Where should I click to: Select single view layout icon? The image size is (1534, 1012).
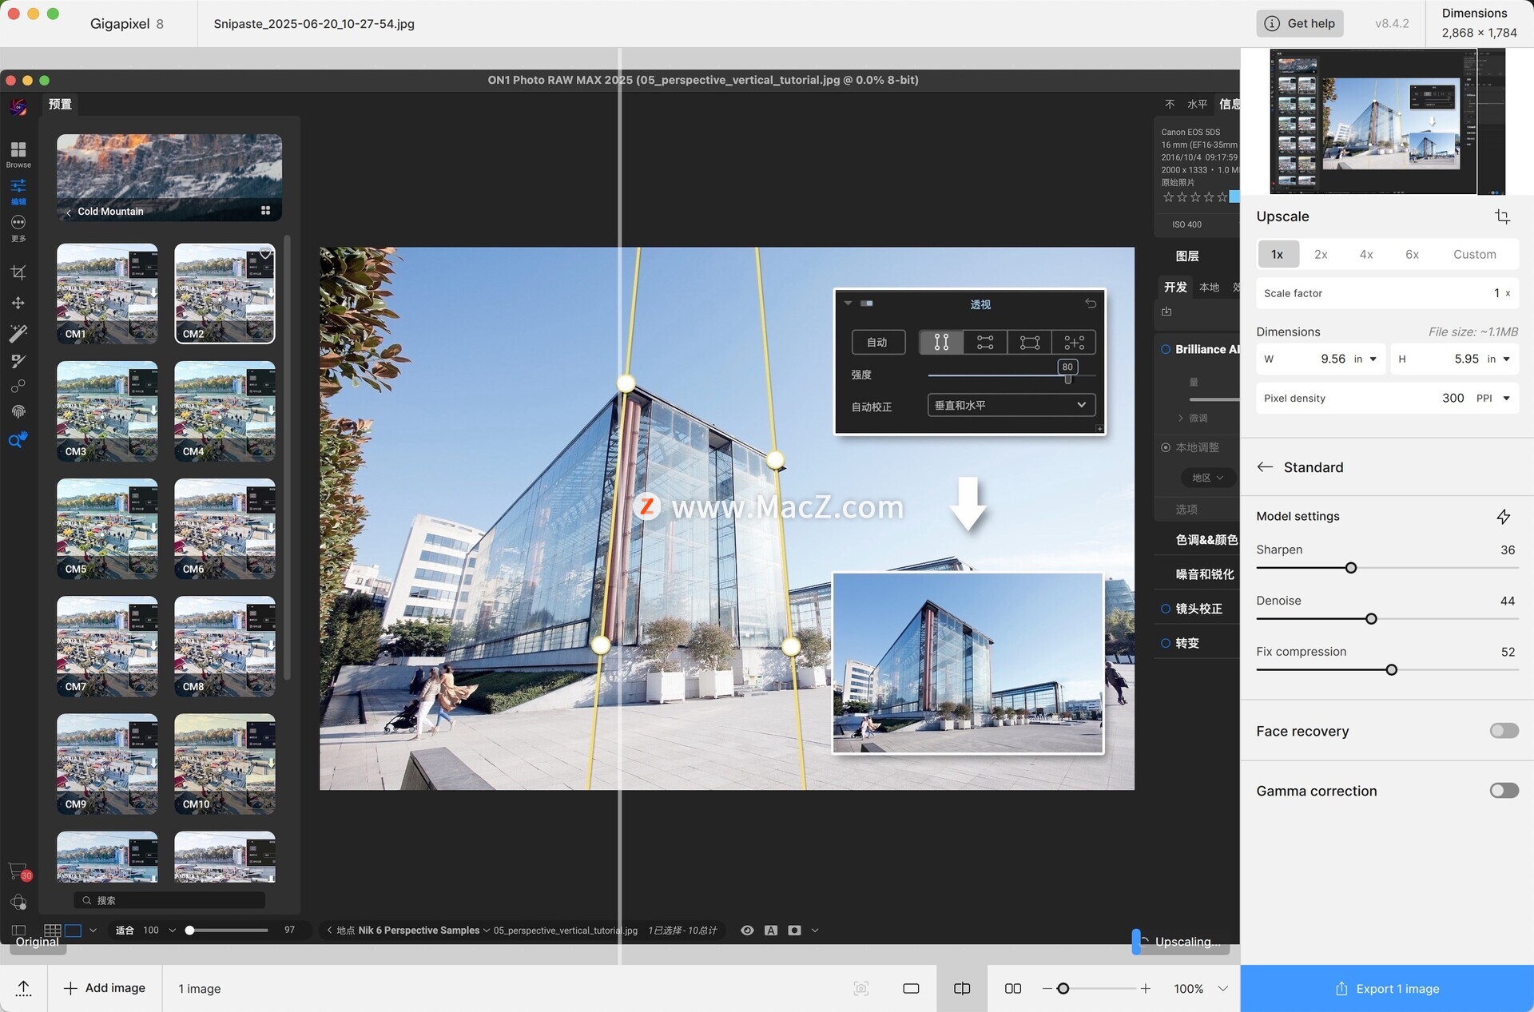point(911,989)
